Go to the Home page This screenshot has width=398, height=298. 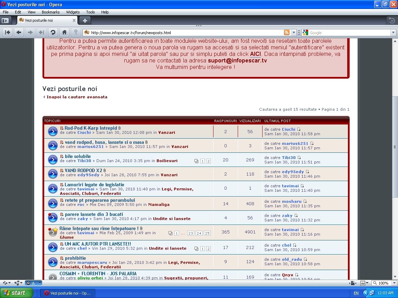[x=64, y=32]
